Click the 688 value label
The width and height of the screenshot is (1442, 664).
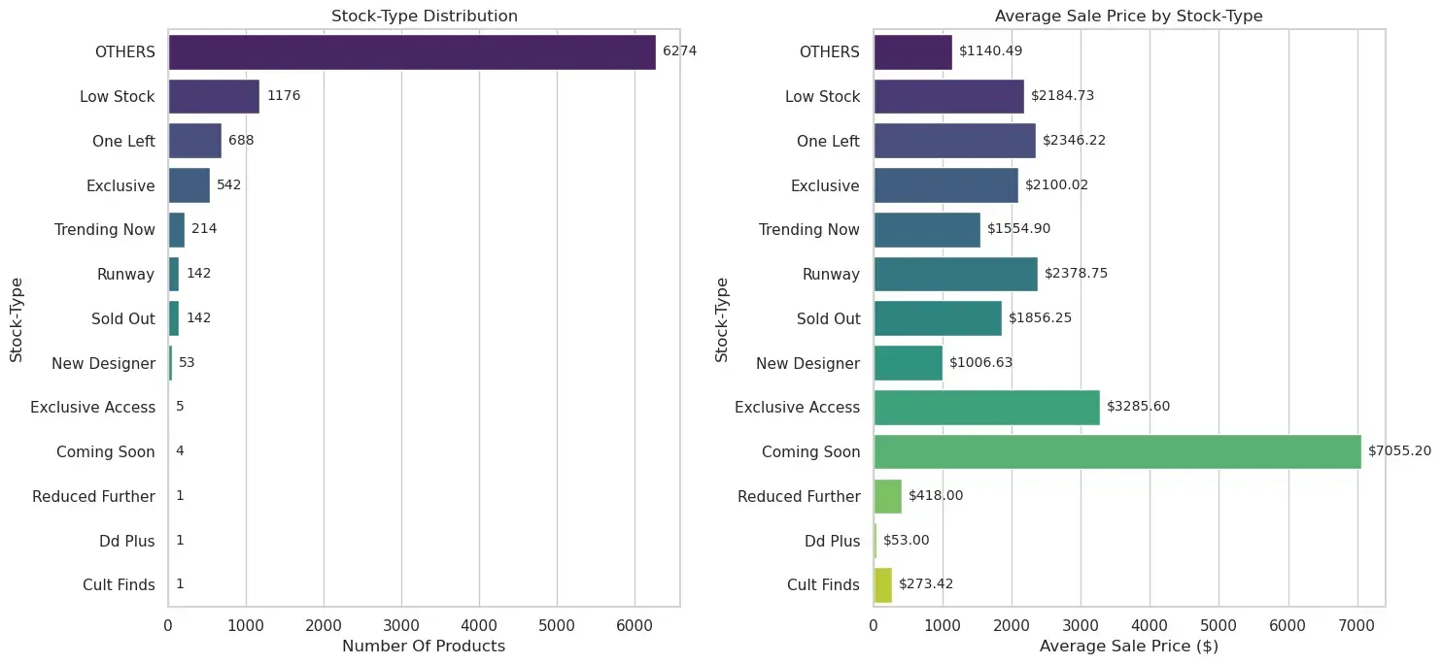(x=241, y=141)
